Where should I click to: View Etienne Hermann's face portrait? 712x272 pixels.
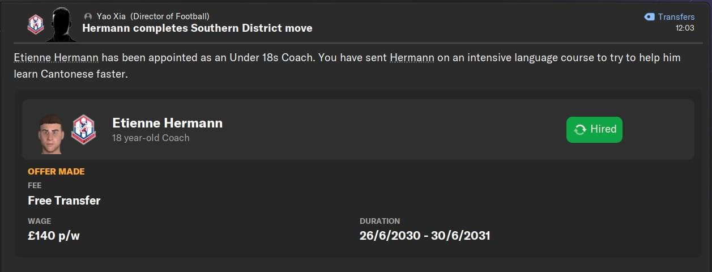point(52,134)
